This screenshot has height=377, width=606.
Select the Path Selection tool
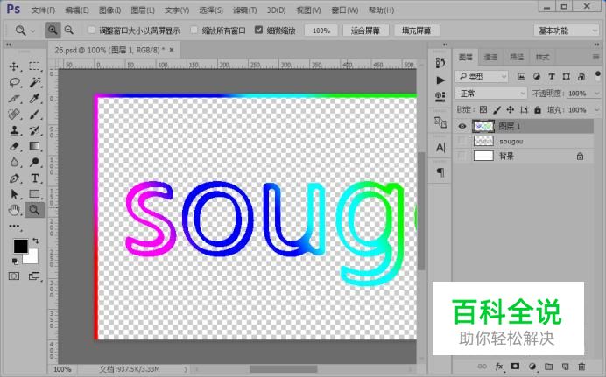[x=14, y=194]
